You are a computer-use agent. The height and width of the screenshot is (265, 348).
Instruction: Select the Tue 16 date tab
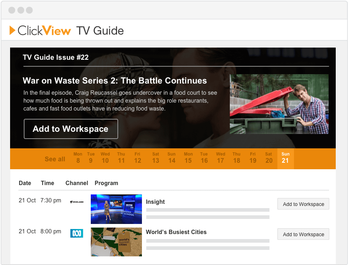coord(204,158)
